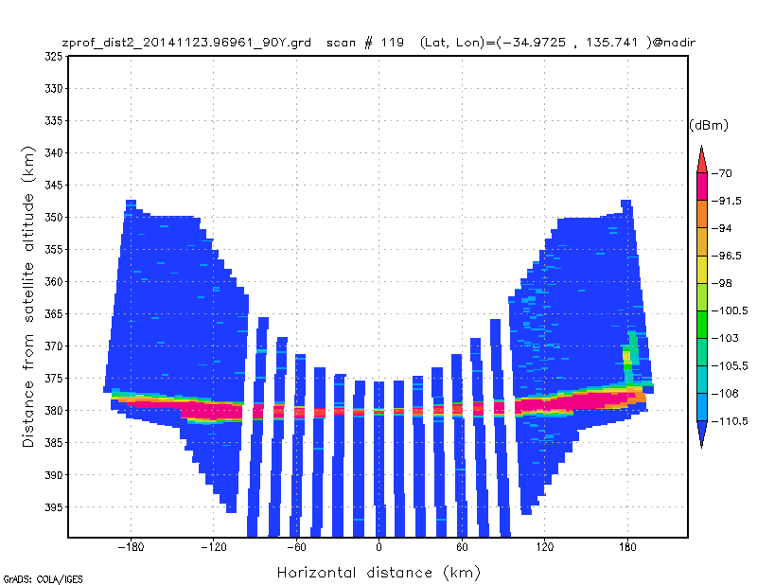Click the Distance from satellite altitude axis title

click(28, 296)
